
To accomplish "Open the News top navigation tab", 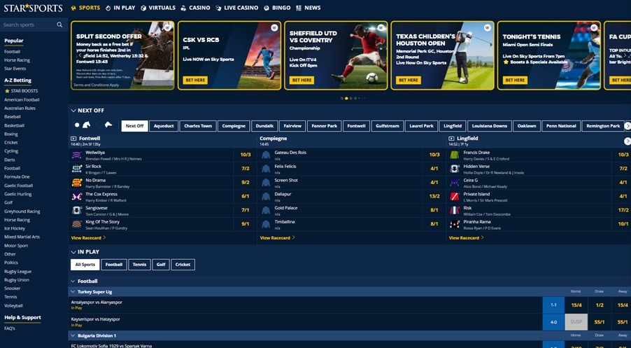I will pos(309,8).
